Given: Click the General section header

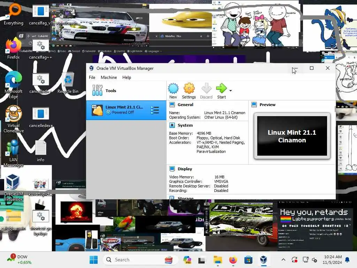Looking at the screenshot, I should click(185, 105).
